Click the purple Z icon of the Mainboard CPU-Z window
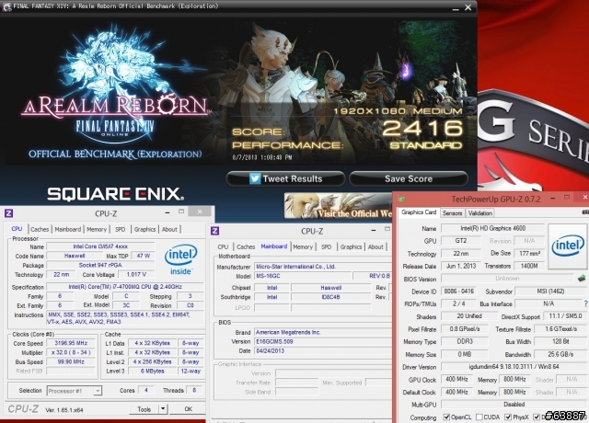This screenshot has width=589, height=423. coord(214,231)
